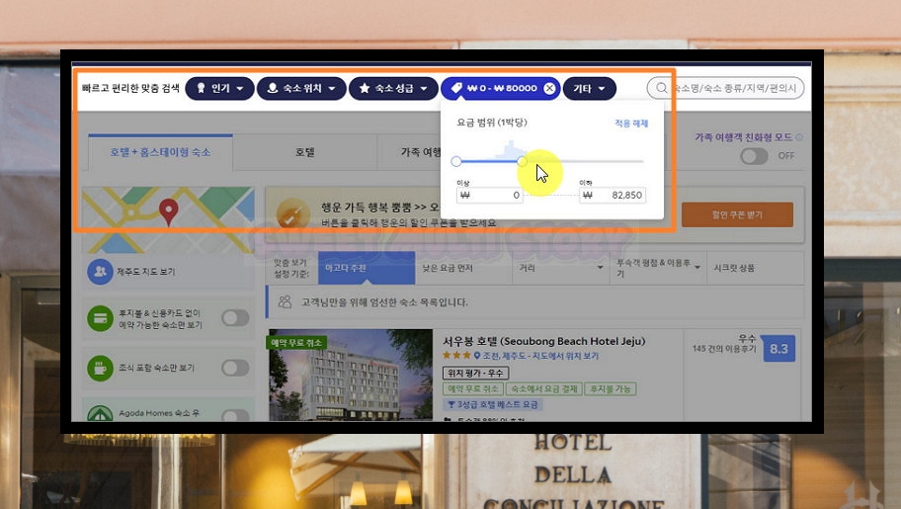901x509 pixels.
Task: Click 조천, 제주도 - 지도에서 위치 보기 link
Action: tap(540, 356)
